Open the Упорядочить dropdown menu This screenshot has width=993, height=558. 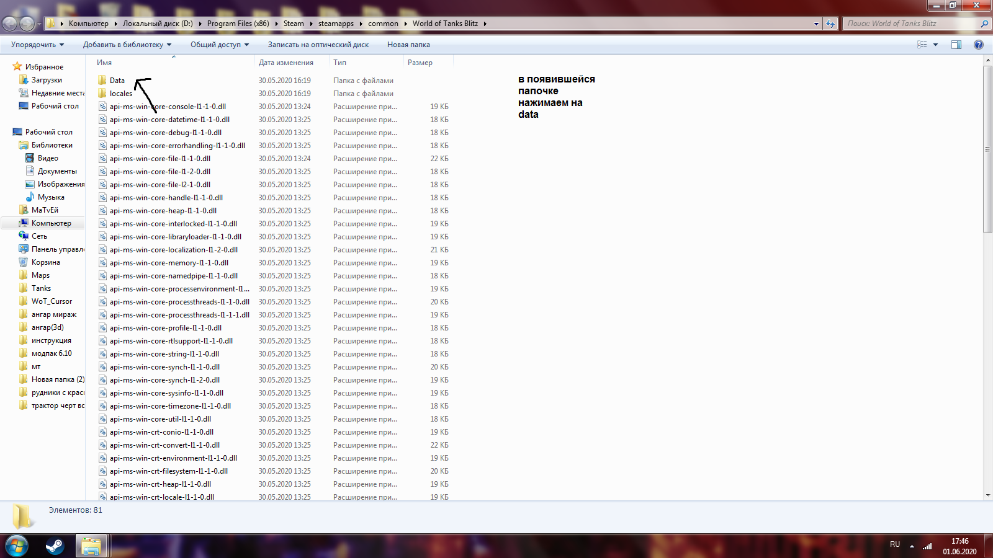(38, 45)
